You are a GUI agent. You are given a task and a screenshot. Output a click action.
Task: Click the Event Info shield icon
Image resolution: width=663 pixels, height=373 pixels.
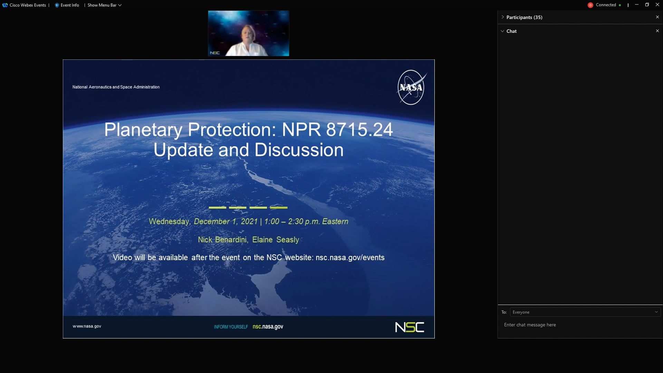coord(57,5)
